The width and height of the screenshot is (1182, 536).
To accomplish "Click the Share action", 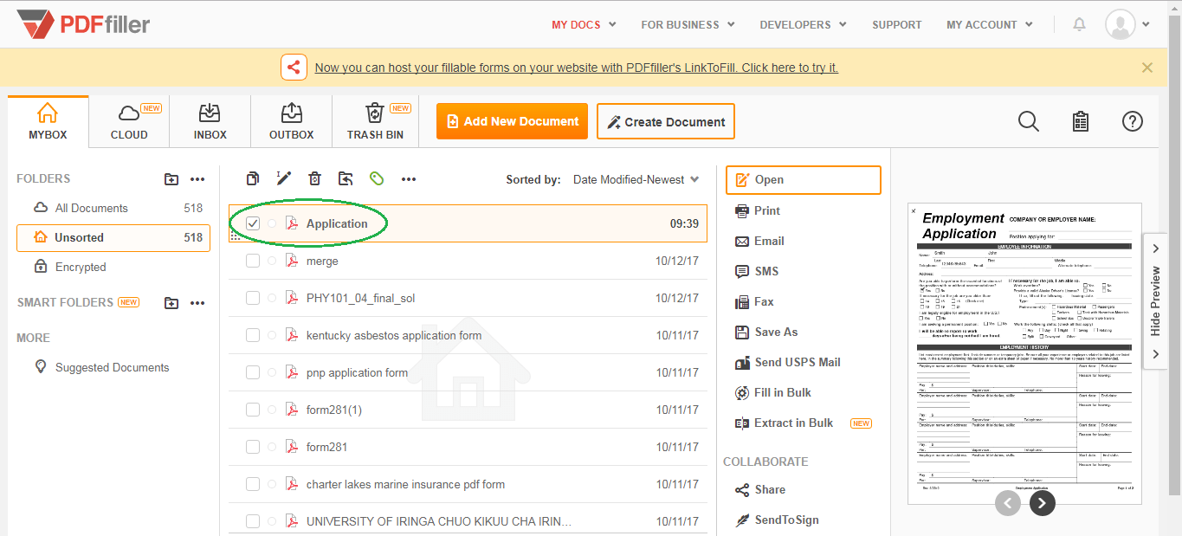I will pos(760,489).
